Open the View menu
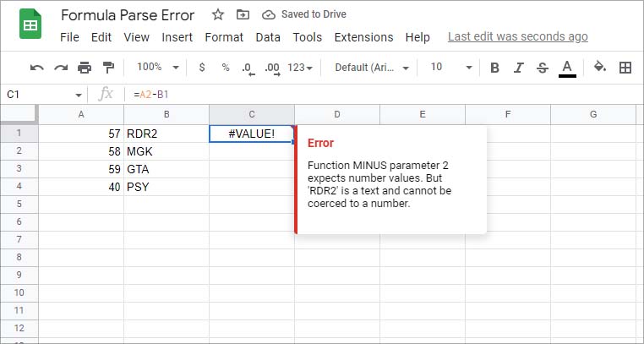Viewport: 644px width, 344px height. (136, 37)
